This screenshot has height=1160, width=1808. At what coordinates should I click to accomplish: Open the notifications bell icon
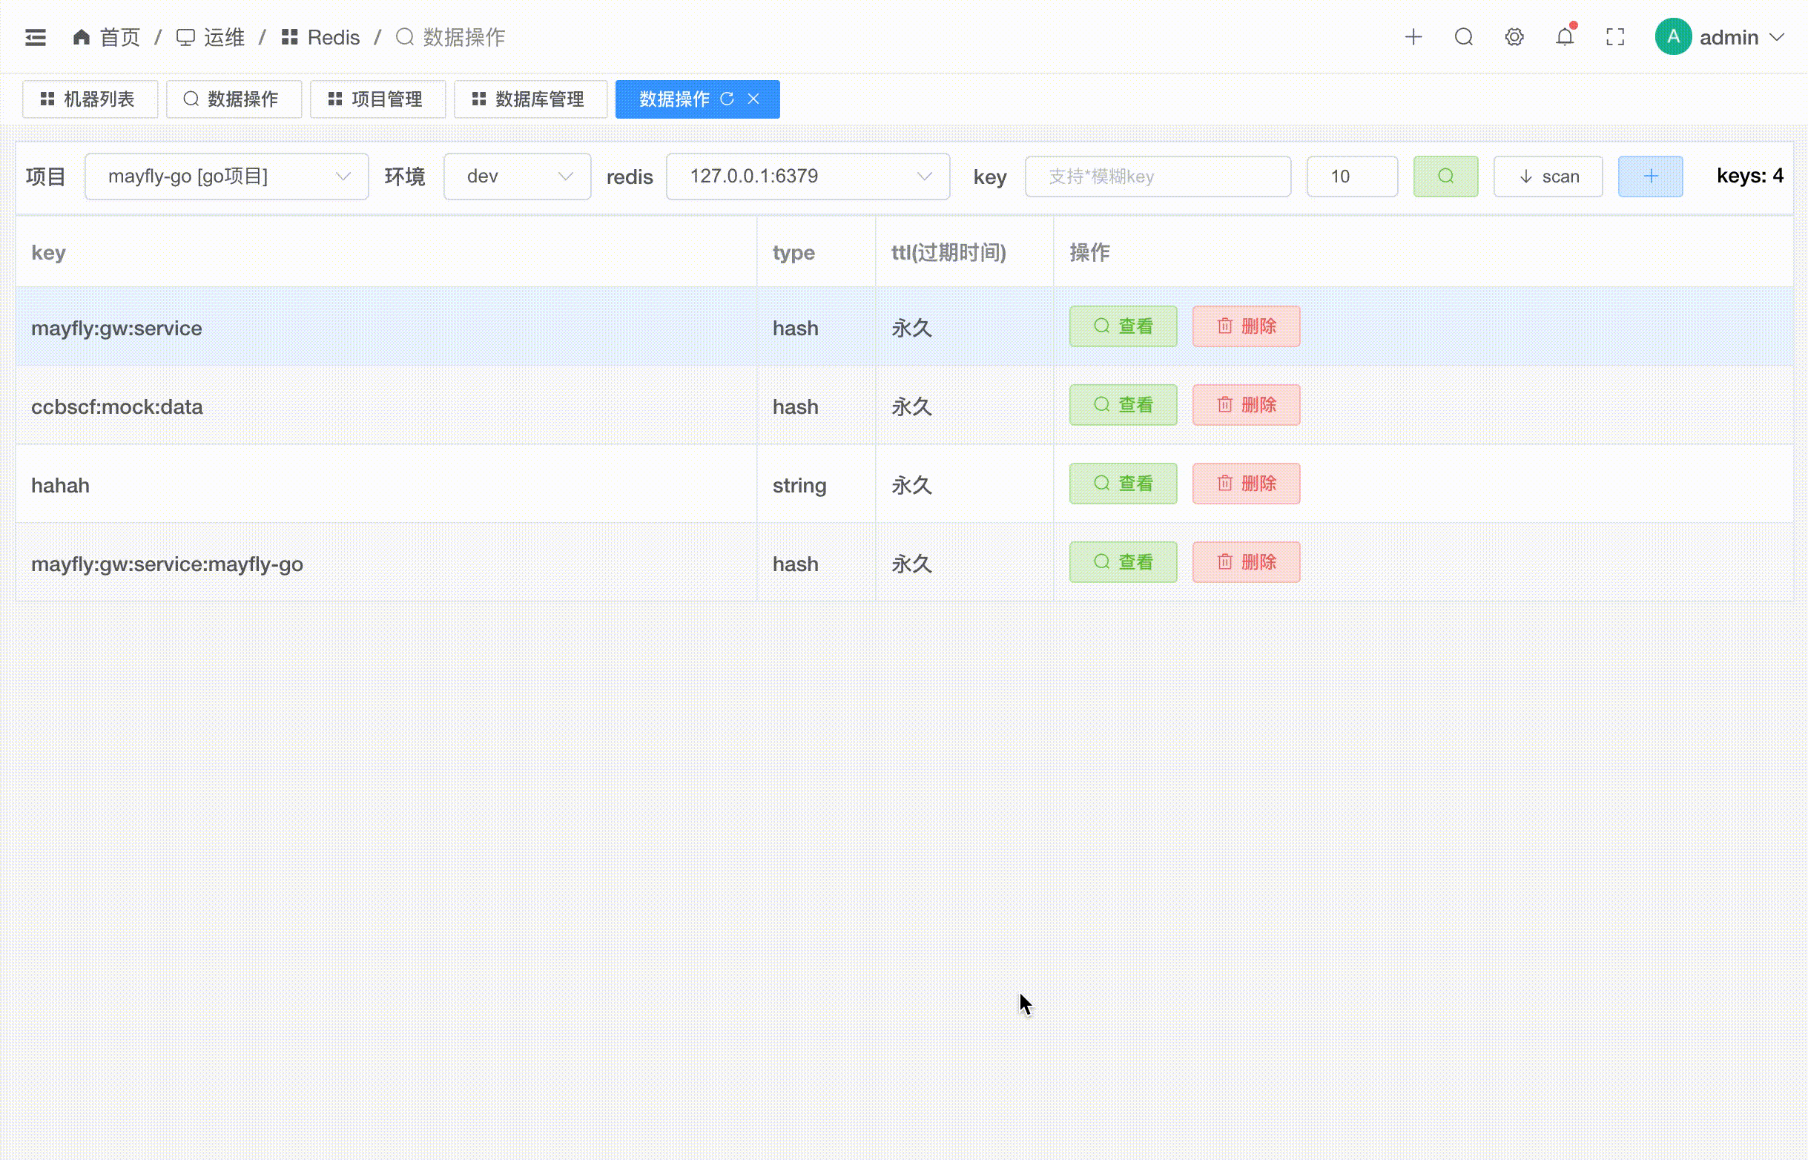click(1565, 37)
